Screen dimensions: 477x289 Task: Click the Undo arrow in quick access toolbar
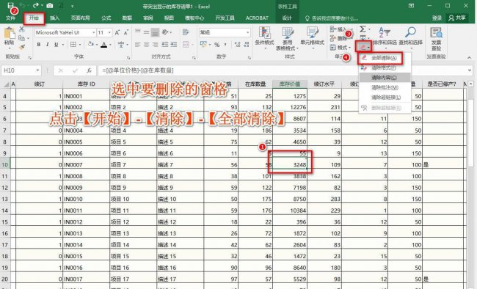(x=23, y=6)
